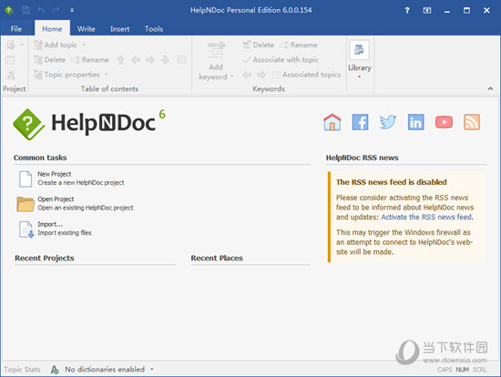Click the Redo arrow in quick access toolbar

pos(56,11)
